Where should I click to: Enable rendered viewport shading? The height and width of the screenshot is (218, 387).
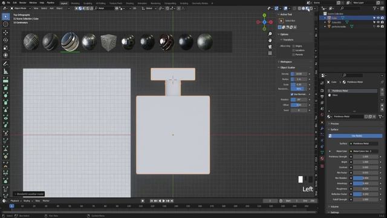(x=311, y=8)
